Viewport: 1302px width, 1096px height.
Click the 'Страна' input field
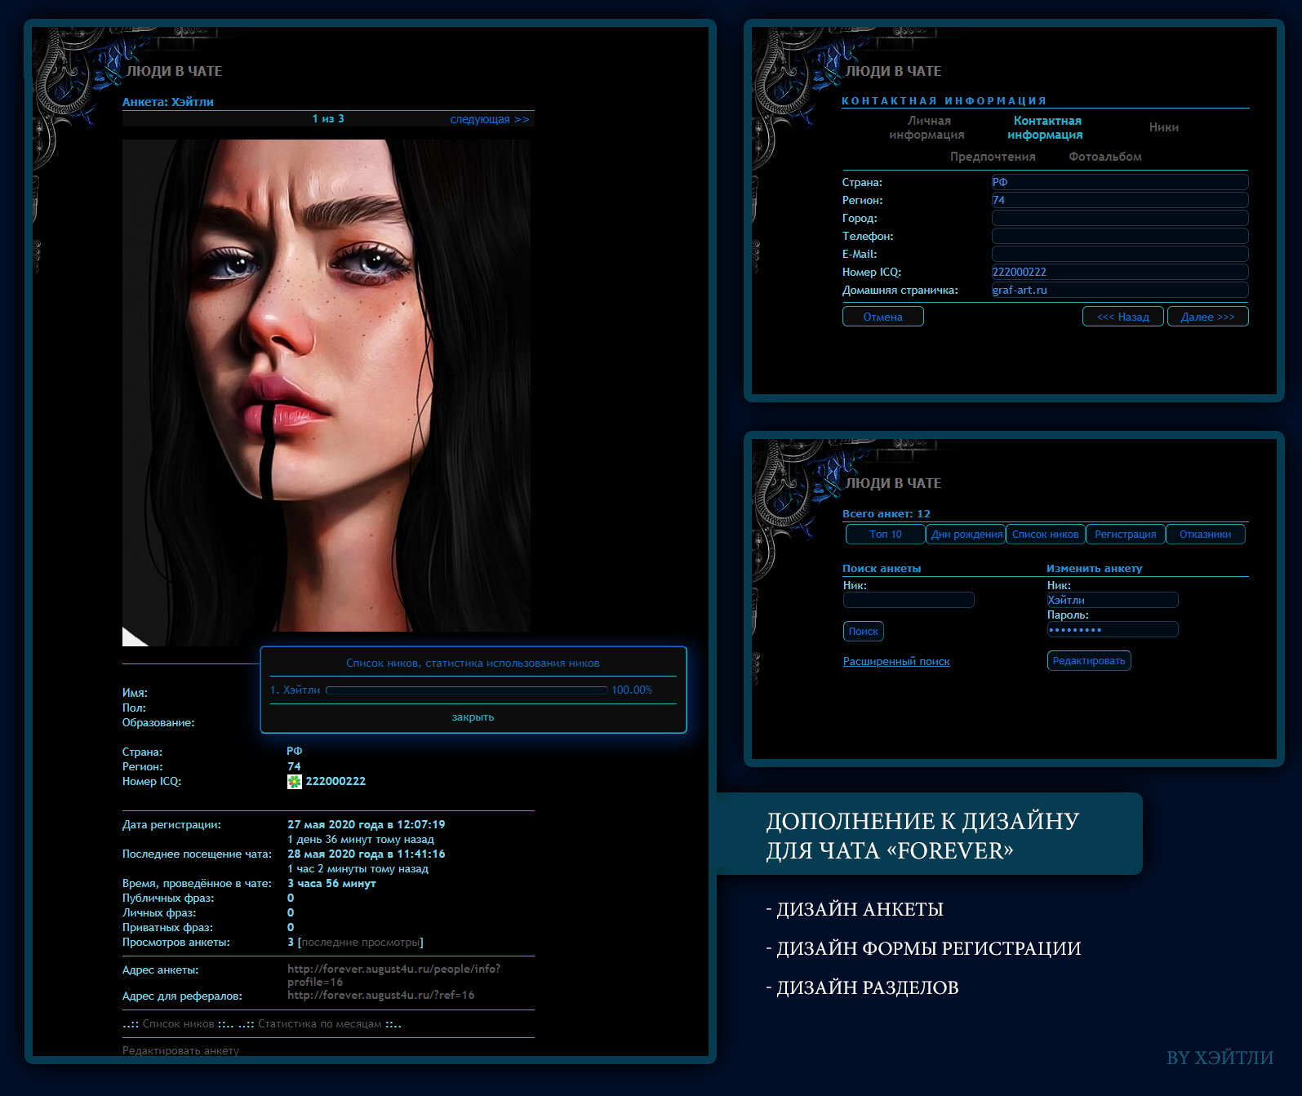pyautogui.click(x=1120, y=182)
